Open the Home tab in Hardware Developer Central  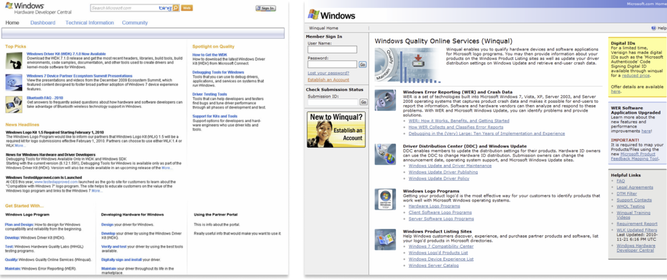tap(12, 23)
